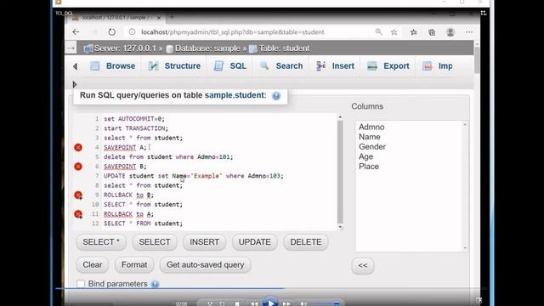This screenshot has height=306, width=544.
Task: Click the error marker on line 4 SAVEPOINT A
Action: point(78,147)
